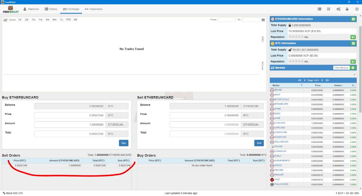
Task: Sort markets by Price column
Action: coord(313,85)
